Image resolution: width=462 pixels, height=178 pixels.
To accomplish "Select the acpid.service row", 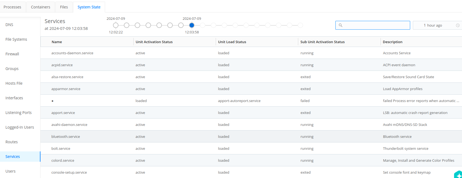I will pyautogui.click(x=251, y=65).
